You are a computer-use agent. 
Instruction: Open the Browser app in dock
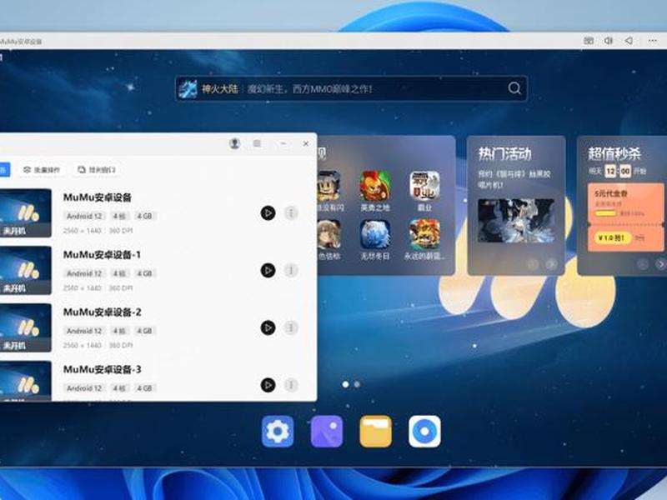(x=424, y=432)
